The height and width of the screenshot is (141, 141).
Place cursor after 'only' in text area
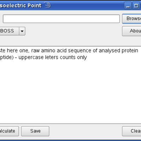tap(87, 57)
